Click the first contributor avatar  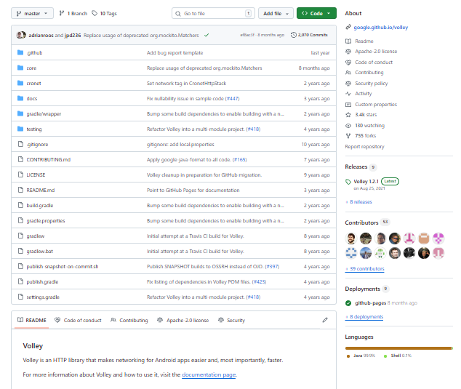coord(350,238)
